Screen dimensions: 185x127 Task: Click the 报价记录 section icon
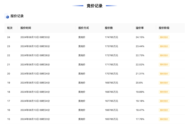click(7, 16)
